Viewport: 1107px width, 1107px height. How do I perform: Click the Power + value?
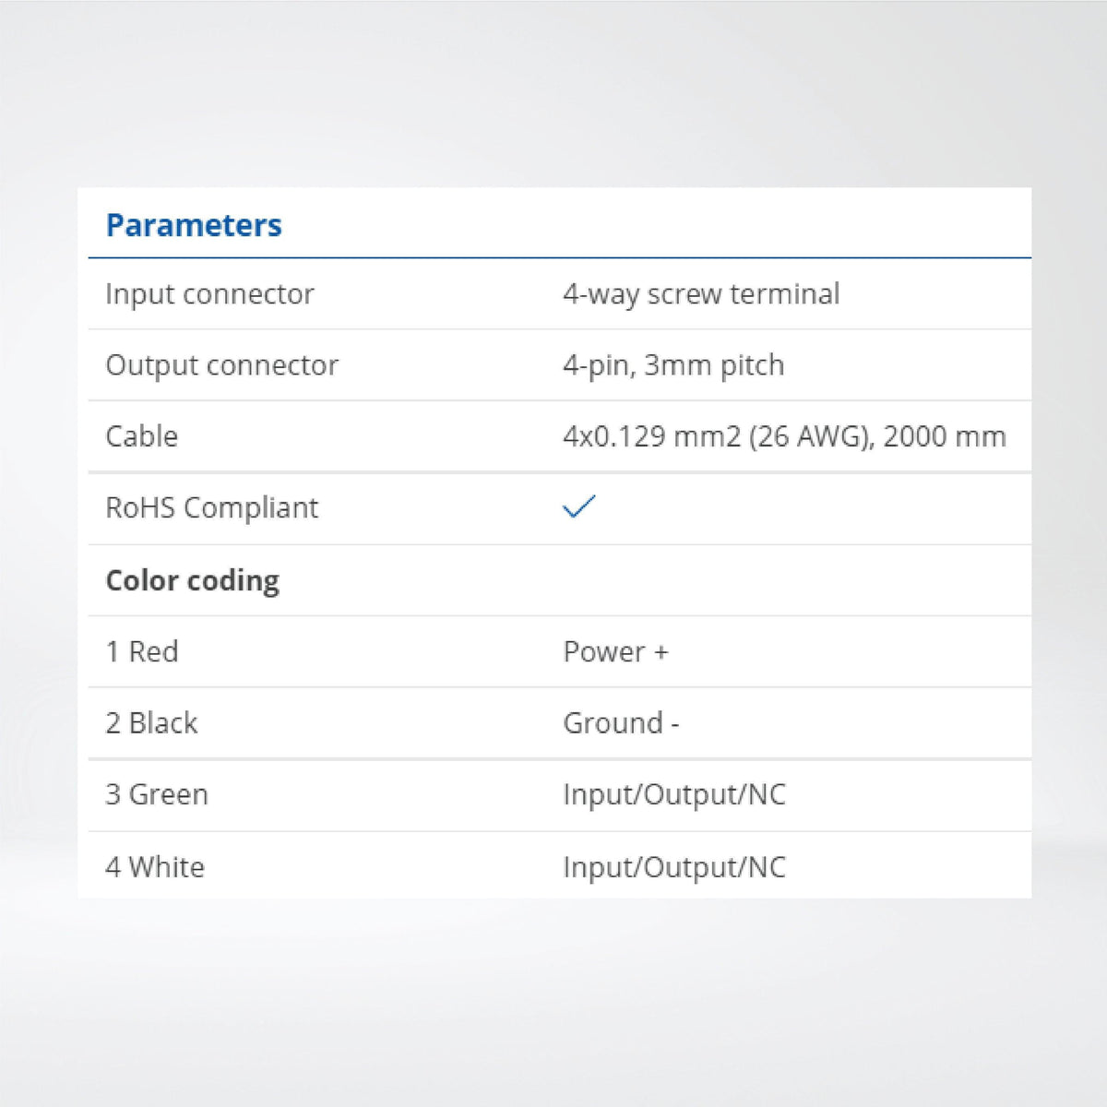pos(615,651)
